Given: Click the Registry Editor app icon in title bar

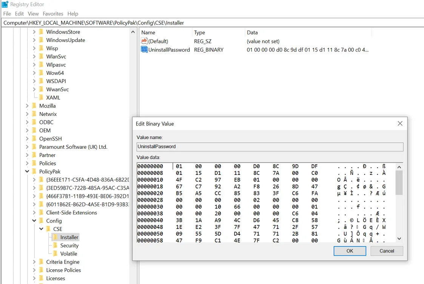Looking at the screenshot, I should point(5,5).
